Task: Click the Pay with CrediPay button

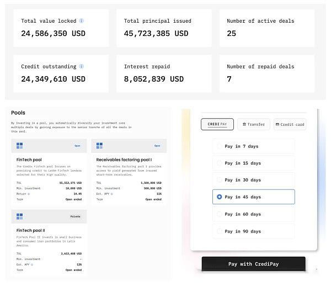Action: (254, 264)
